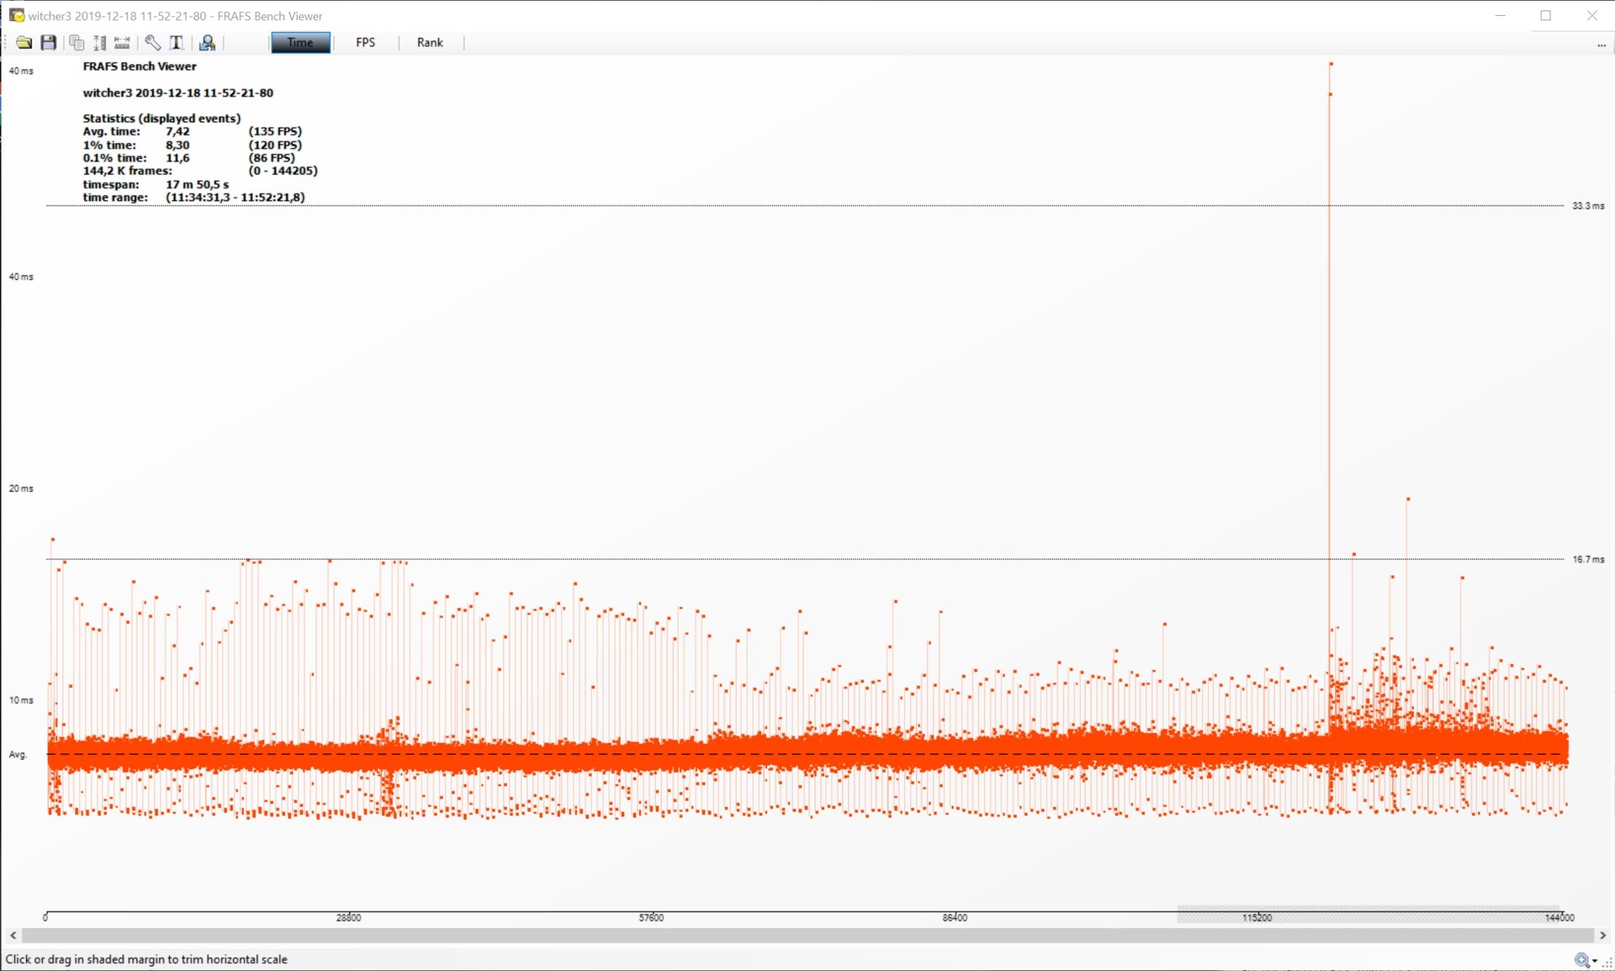Switch to the FPS view
Screen dimensions: 1615x971
[365, 43]
